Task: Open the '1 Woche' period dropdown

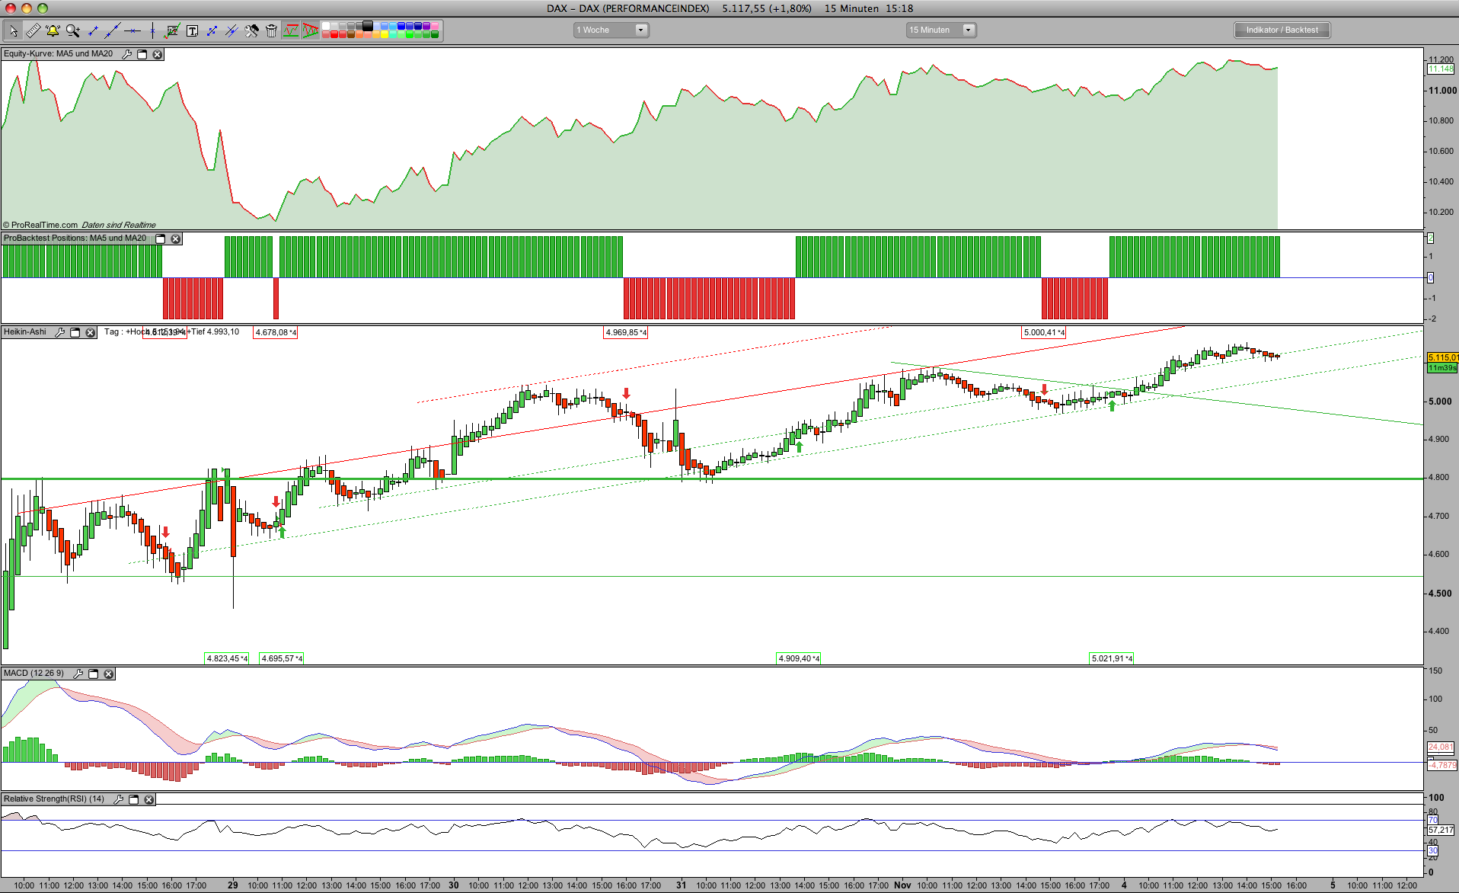Action: [611, 30]
